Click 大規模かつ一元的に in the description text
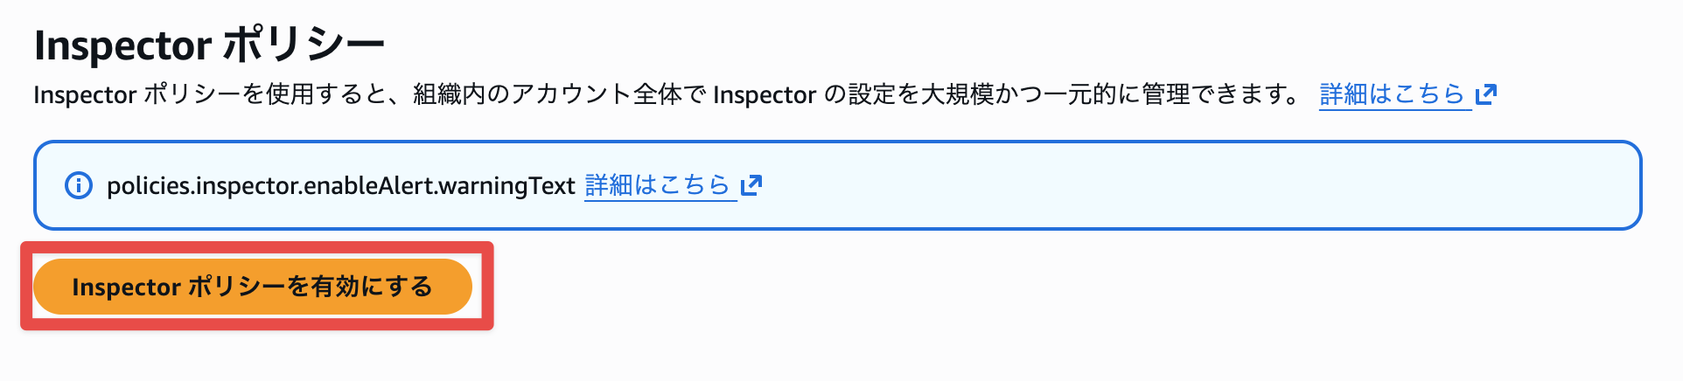Viewport: 1683px width, 381px height. pyautogui.click(x=1020, y=94)
